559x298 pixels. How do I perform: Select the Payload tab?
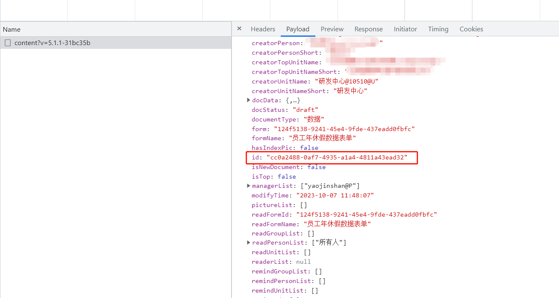(x=298, y=29)
